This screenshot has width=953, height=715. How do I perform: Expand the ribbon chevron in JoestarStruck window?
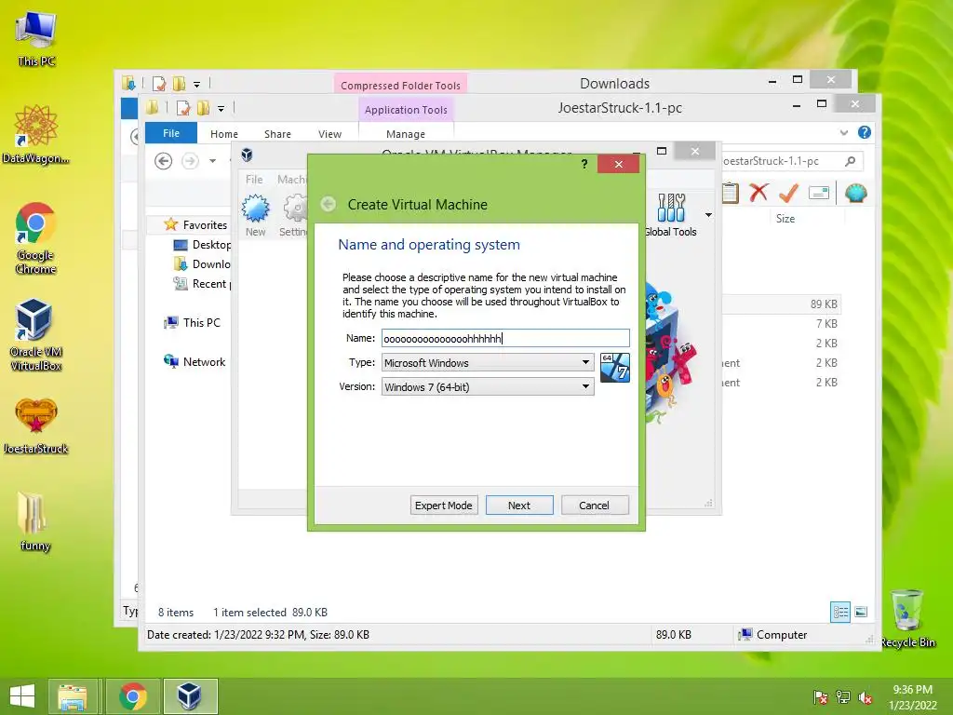point(843,132)
